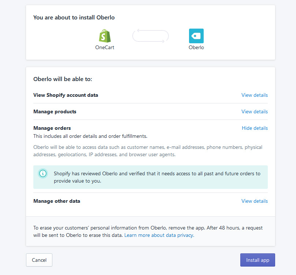
Task: Click the Oberlo label under the tag icon
Action: click(x=196, y=47)
